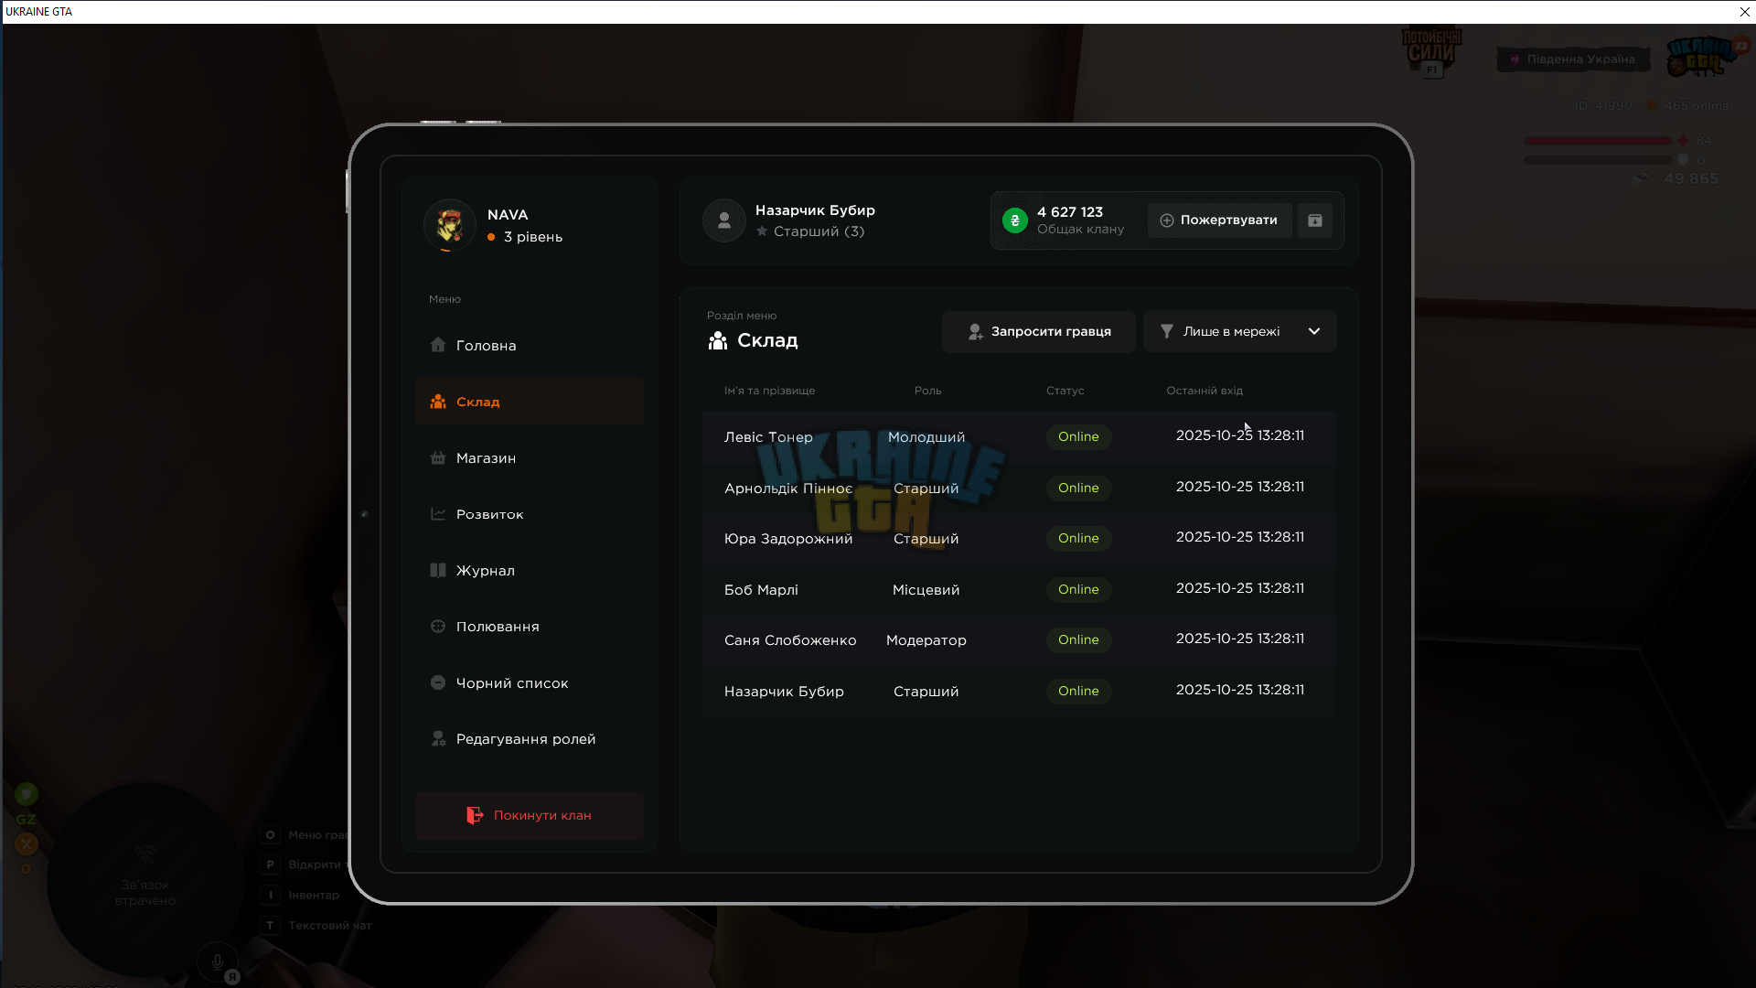Click the chevron arrow of the network filter
Screen dimensions: 1756x988
[x=1314, y=331]
